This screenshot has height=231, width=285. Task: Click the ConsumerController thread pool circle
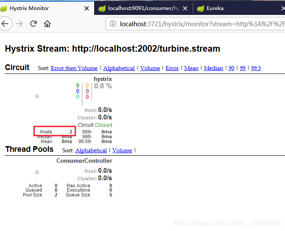[37, 172]
